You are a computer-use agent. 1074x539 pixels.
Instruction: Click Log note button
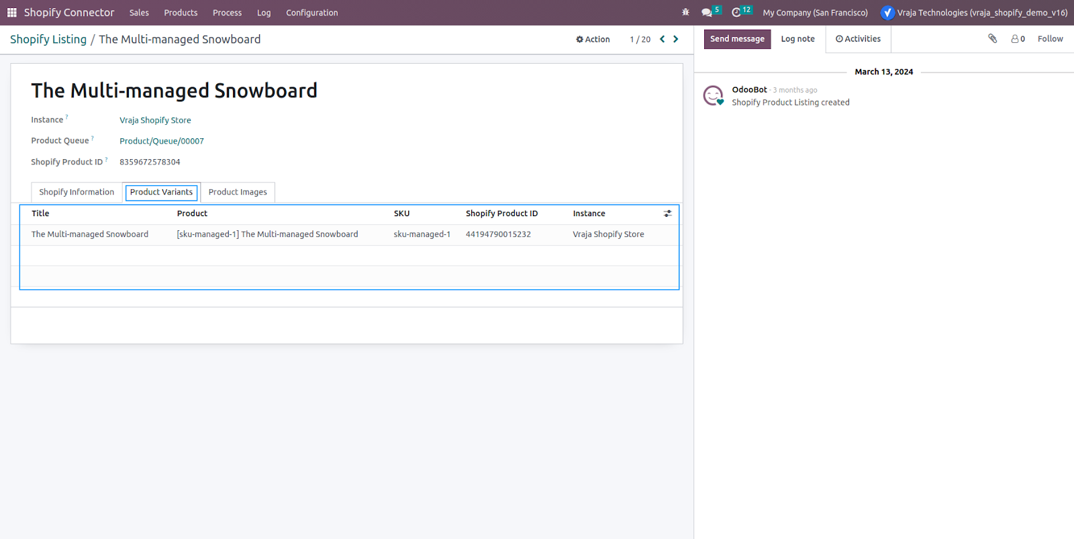tap(797, 39)
